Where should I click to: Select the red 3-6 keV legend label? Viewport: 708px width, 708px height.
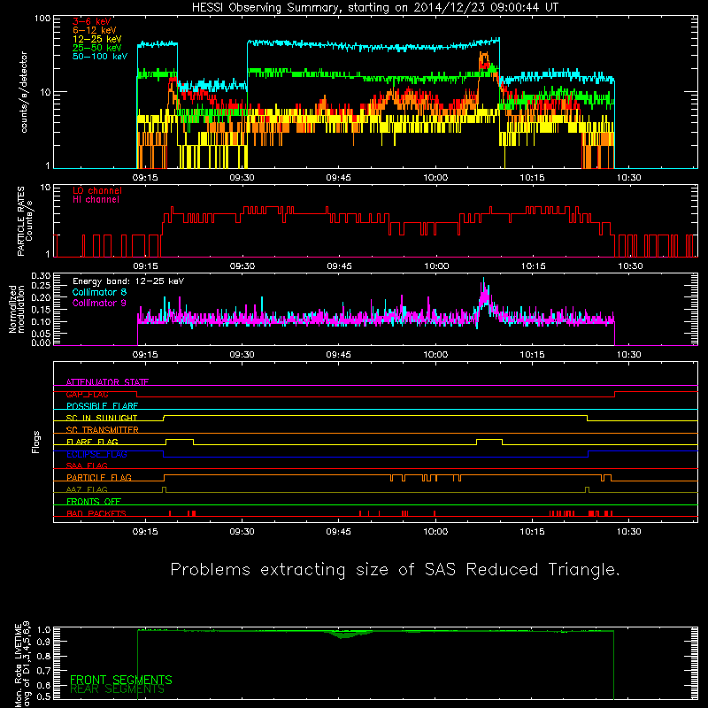tap(92, 21)
